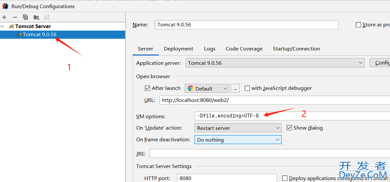This screenshot has height=182, width=390.
Task: Open the Deployment tab
Action: 179,49
